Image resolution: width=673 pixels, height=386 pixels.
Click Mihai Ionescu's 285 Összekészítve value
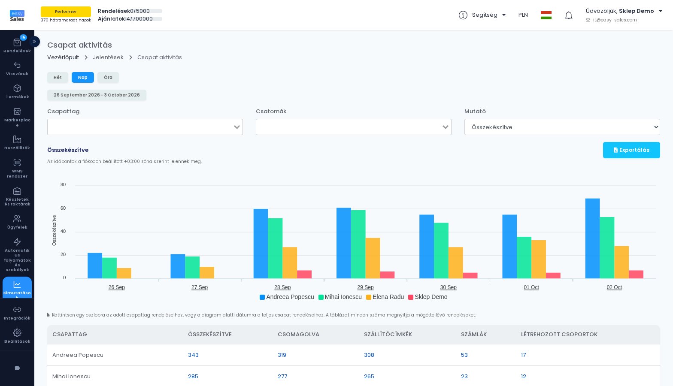[x=193, y=377]
